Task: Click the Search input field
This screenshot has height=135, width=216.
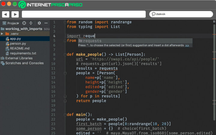Action: coord(180,14)
